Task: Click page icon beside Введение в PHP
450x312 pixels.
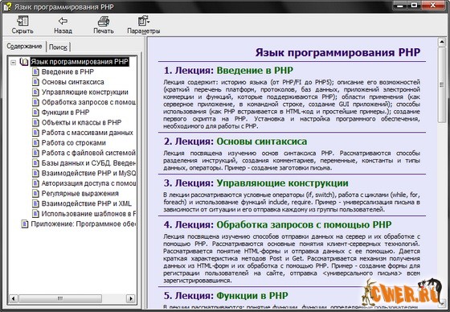Action: pos(35,72)
